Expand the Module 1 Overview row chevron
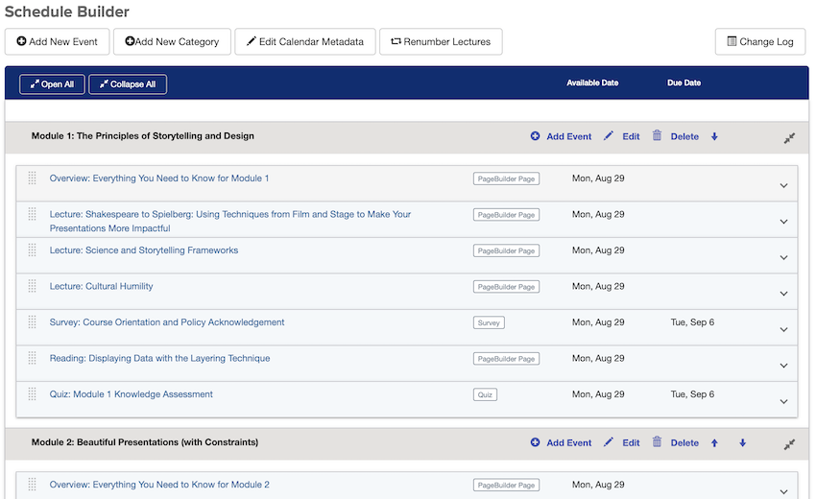Viewport: 816px width, 499px height. pyautogui.click(x=783, y=186)
